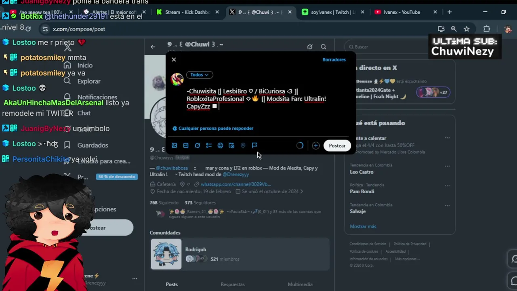Bookmark this page with star icon
The height and width of the screenshot is (291, 517).
(467, 29)
